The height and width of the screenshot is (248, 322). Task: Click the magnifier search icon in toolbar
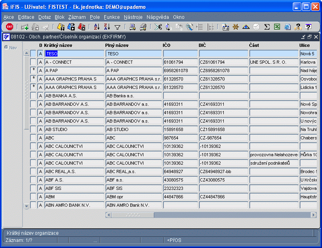click(x=189, y=27)
